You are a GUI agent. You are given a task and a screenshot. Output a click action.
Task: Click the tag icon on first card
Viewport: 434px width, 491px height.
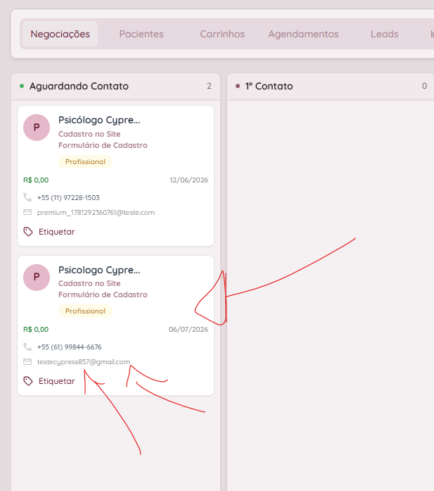pos(28,232)
